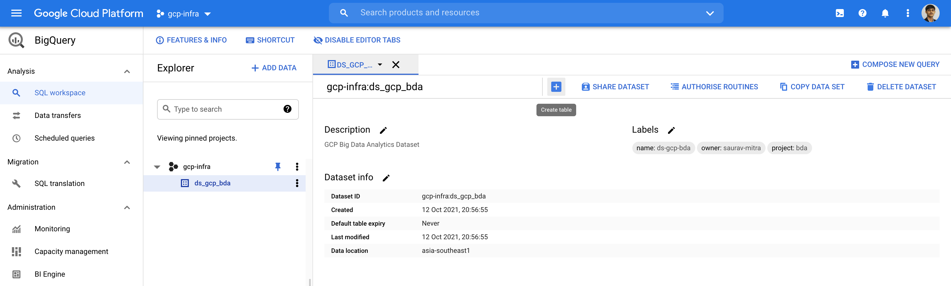Screen dimensions: 951x286
Task: Click the name: ds-gcp-bda label chip
Action: (x=663, y=148)
